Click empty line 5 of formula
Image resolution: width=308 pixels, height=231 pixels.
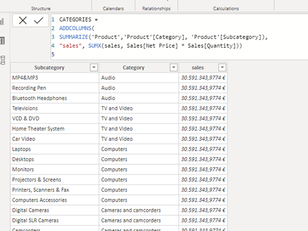(179, 54)
